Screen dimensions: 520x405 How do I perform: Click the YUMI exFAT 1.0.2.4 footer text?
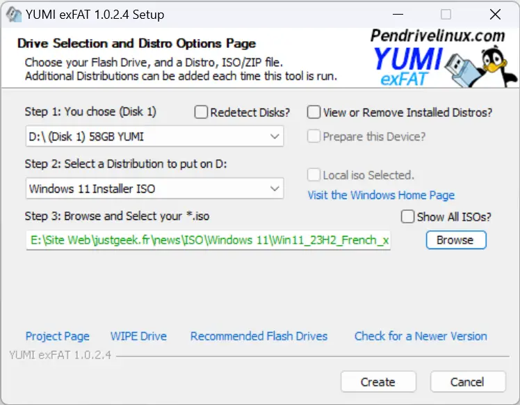pyautogui.click(x=60, y=355)
